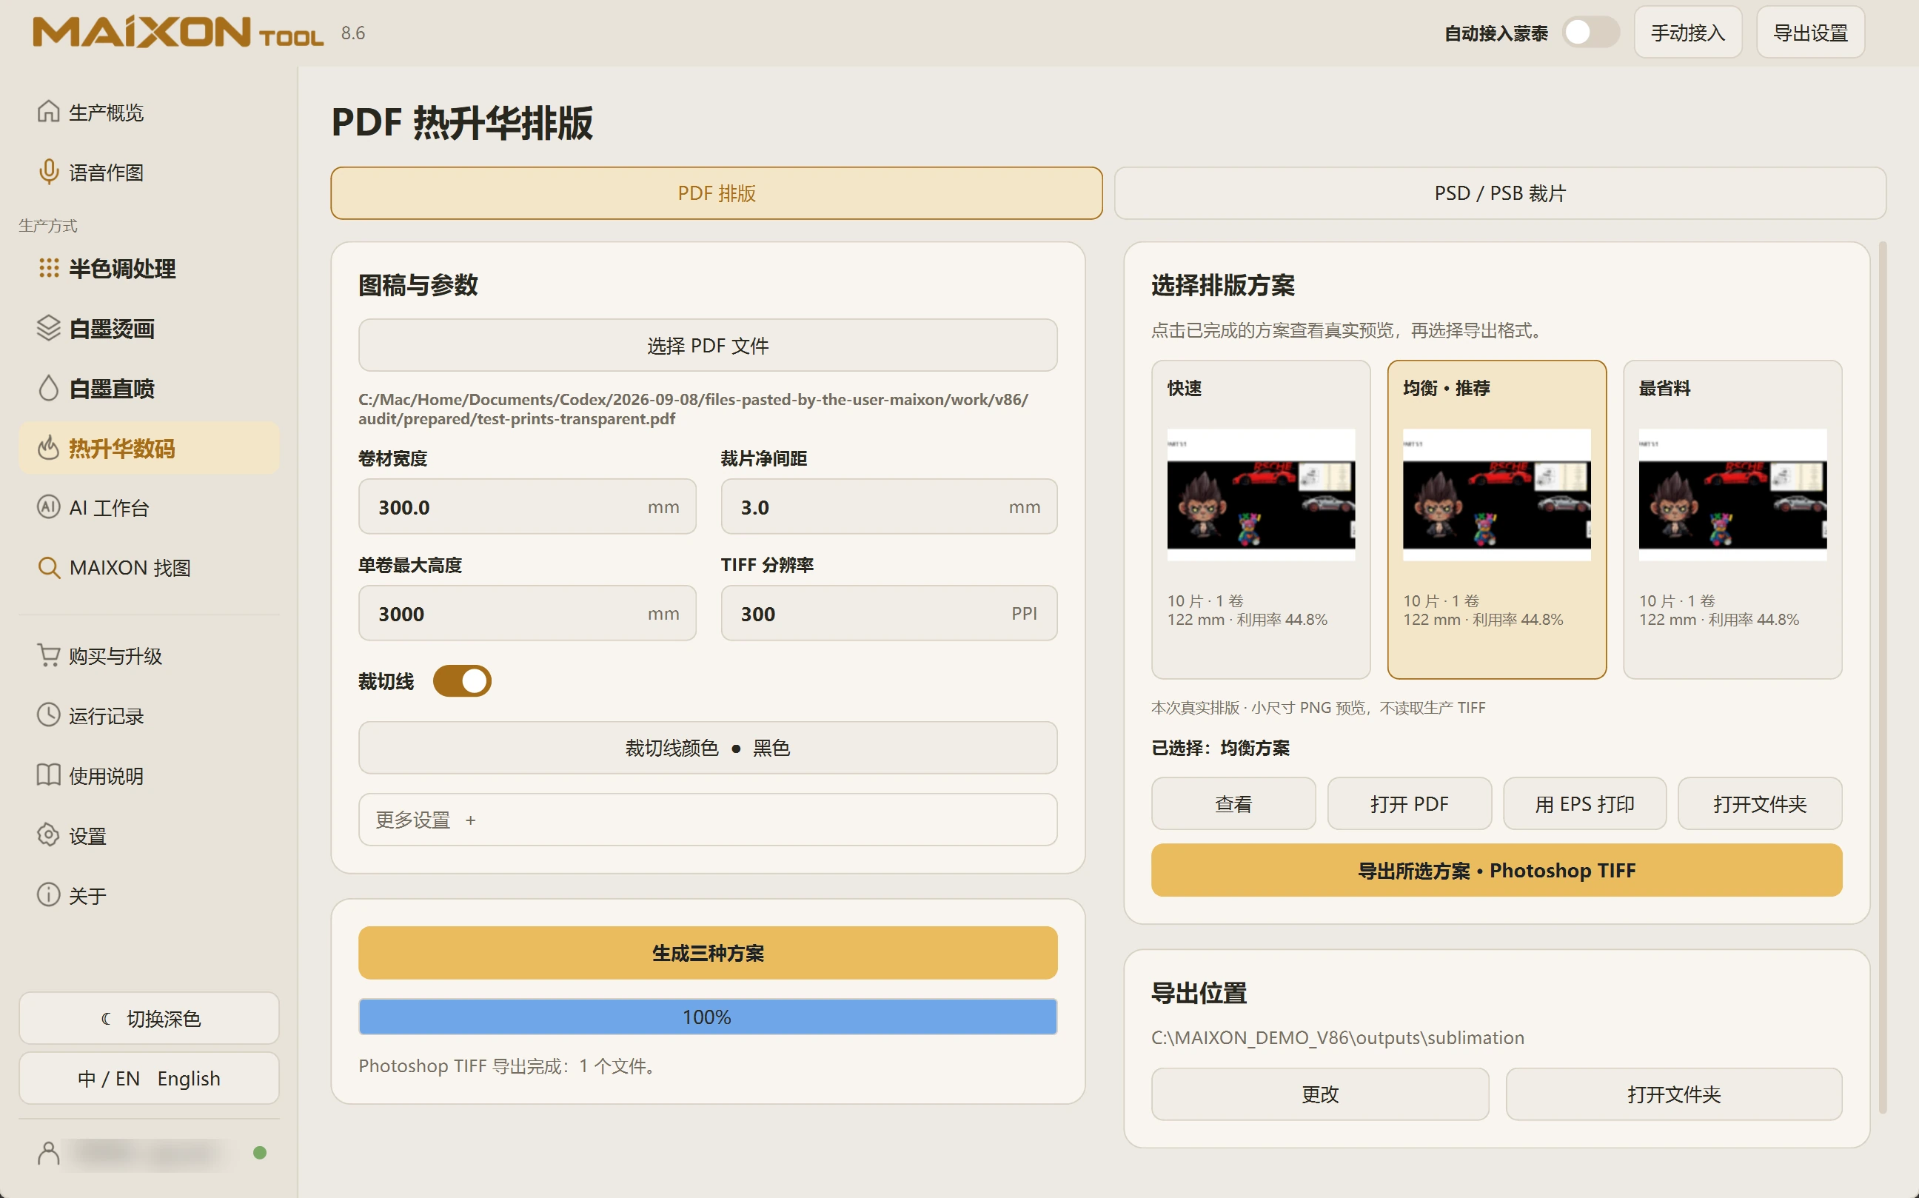Click the MAIXON TOOL logo
1919x1198 pixels.
(178, 33)
